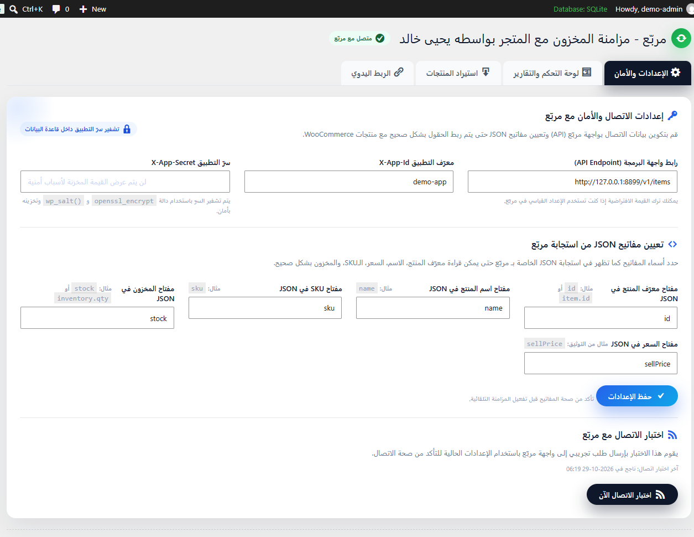Open لوحة التحكم والتقارير tab
694x537 pixels.
[552, 73]
